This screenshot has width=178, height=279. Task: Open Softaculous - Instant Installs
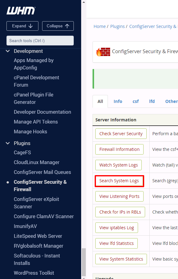click(37, 259)
